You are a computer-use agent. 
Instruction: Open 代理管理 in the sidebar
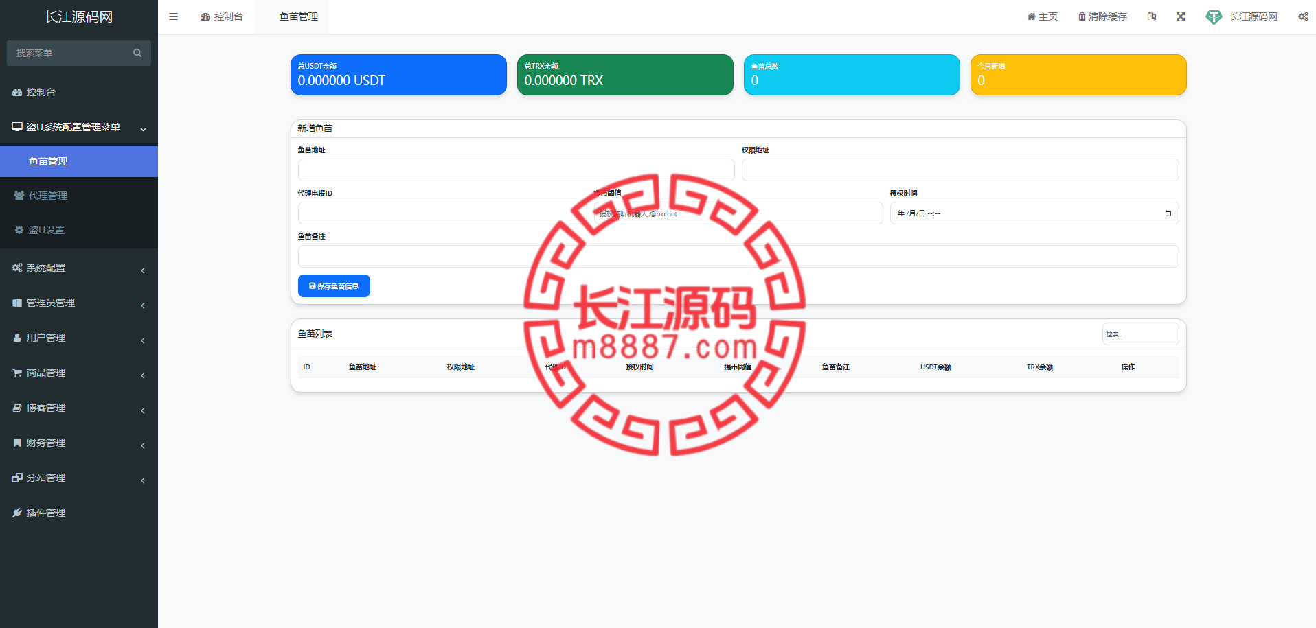pyautogui.click(x=79, y=196)
